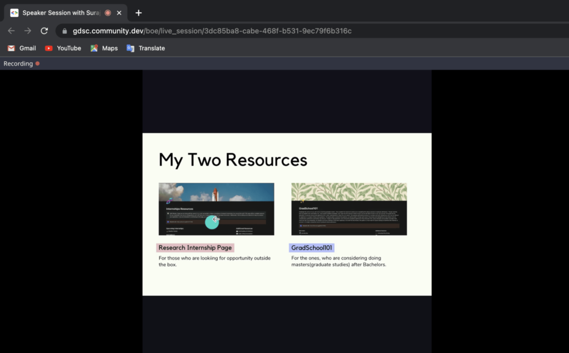Open the Gmail bookmark
Viewport: 569px width, 353px height.
click(x=22, y=48)
